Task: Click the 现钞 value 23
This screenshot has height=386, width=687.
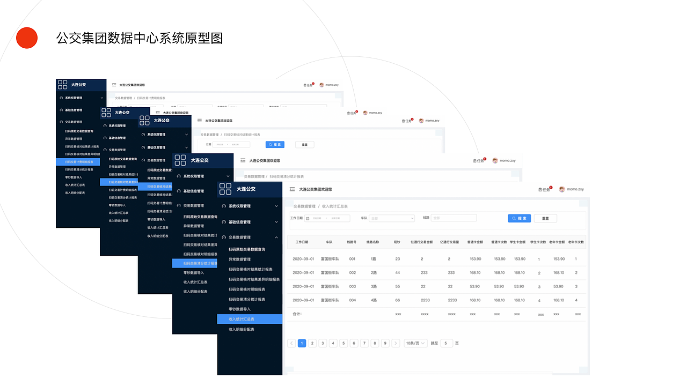Action: coord(398,259)
